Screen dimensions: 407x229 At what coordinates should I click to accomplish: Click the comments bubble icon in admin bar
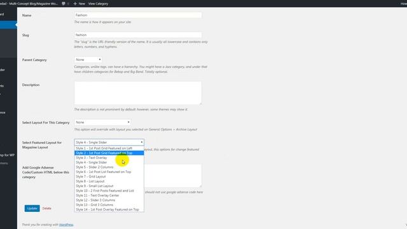click(x=64, y=4)
